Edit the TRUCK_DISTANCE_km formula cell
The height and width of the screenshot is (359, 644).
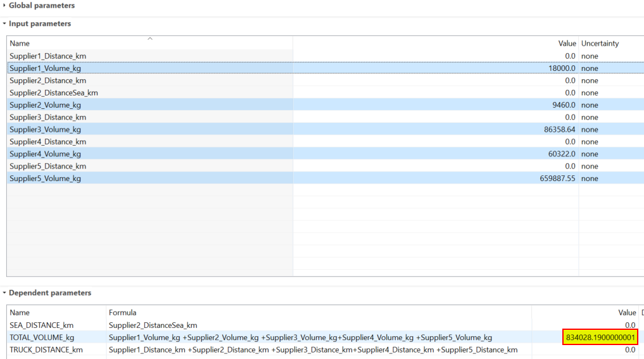click(x=313, y=350)
